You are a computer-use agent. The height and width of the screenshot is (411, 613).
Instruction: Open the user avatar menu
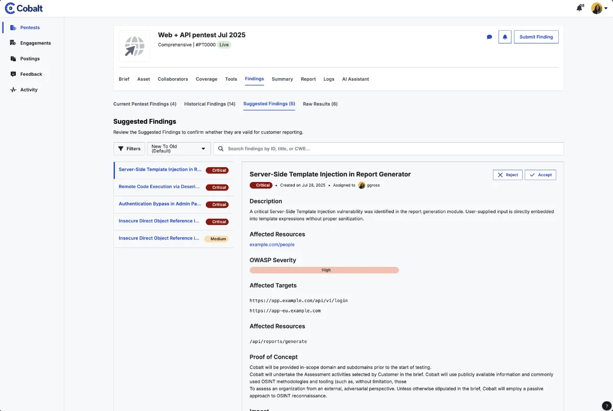pyautogui.click(x=599, y=8)
